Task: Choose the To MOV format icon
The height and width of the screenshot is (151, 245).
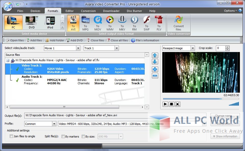Action: tap(97, 23)
